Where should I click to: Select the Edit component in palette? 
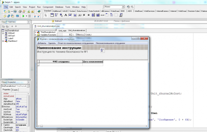pyautogui.click(x=70, y=15)
